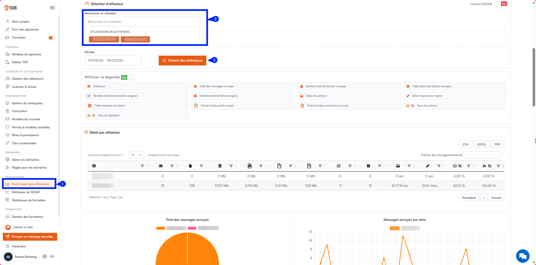Click Obtenir des statistiques button

[x=182, y=60]
